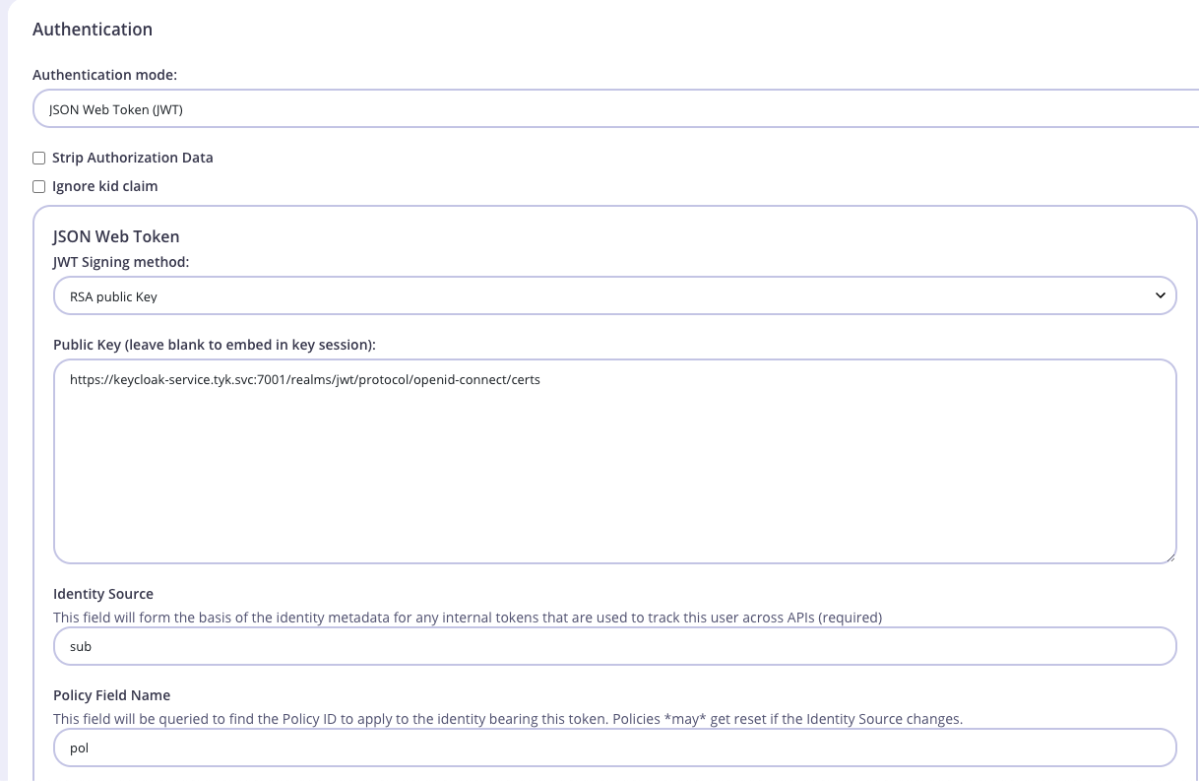Open the JWT Signing method select box
Image resolution: width=1199 pixels, height=781 pixels.
(614, 295)
